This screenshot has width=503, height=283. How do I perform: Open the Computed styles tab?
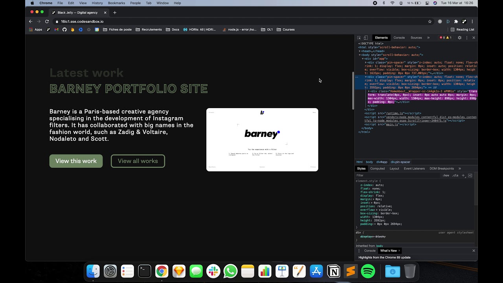(377, 169)
